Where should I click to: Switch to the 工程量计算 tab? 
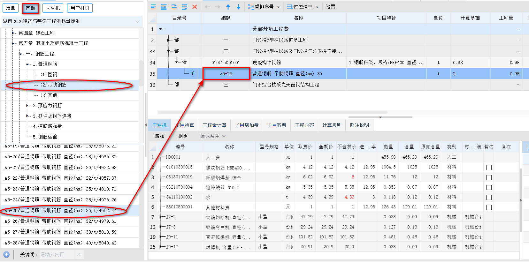(x=214, y=125)
